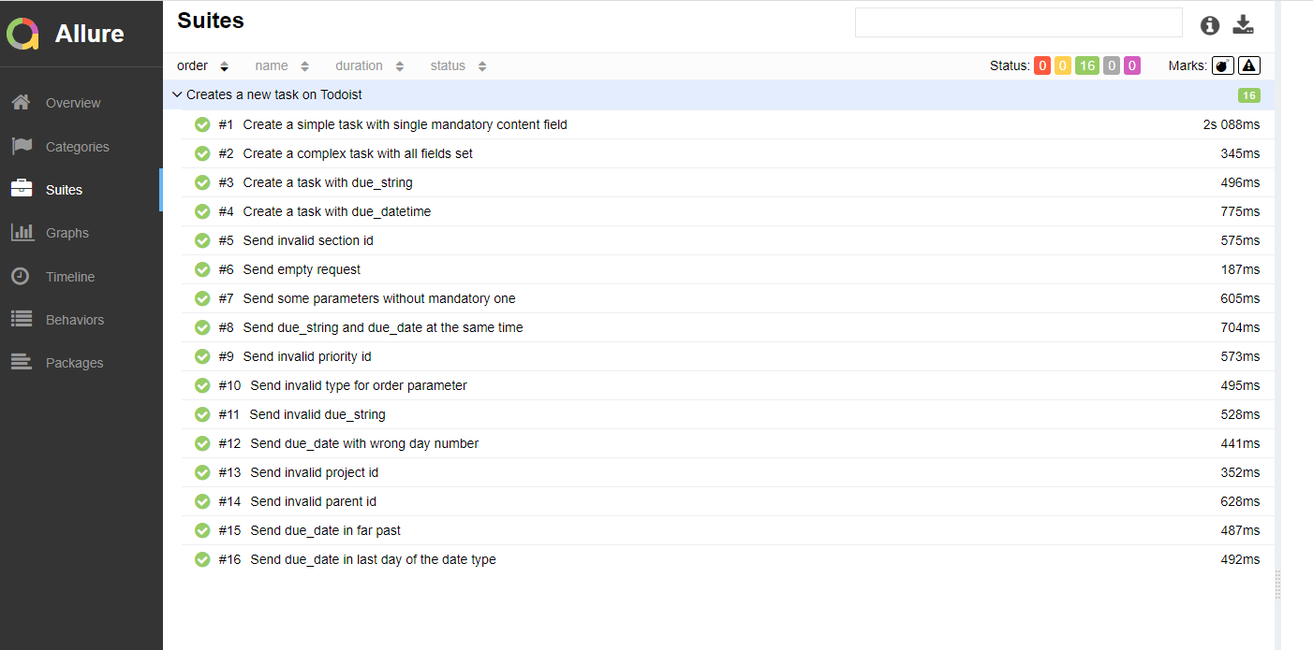
Task: Download the suites CSV with the download icon
Action: coord(1243,25)
